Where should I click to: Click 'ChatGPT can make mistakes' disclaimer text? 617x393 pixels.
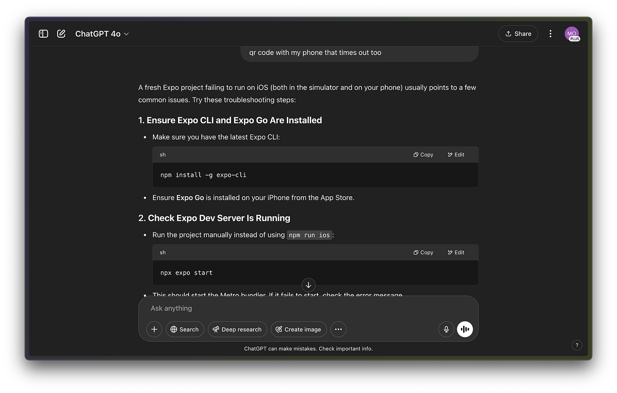308,349
